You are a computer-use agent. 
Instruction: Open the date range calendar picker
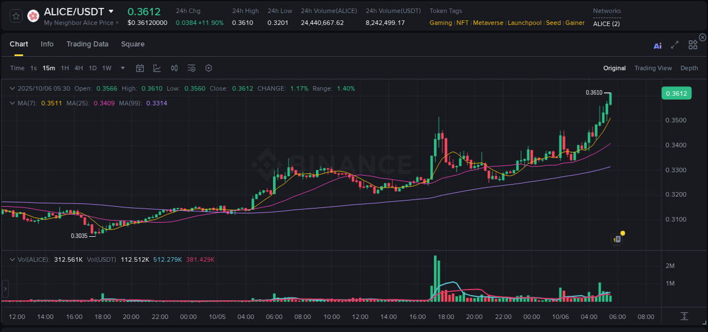tap(140, 68)
